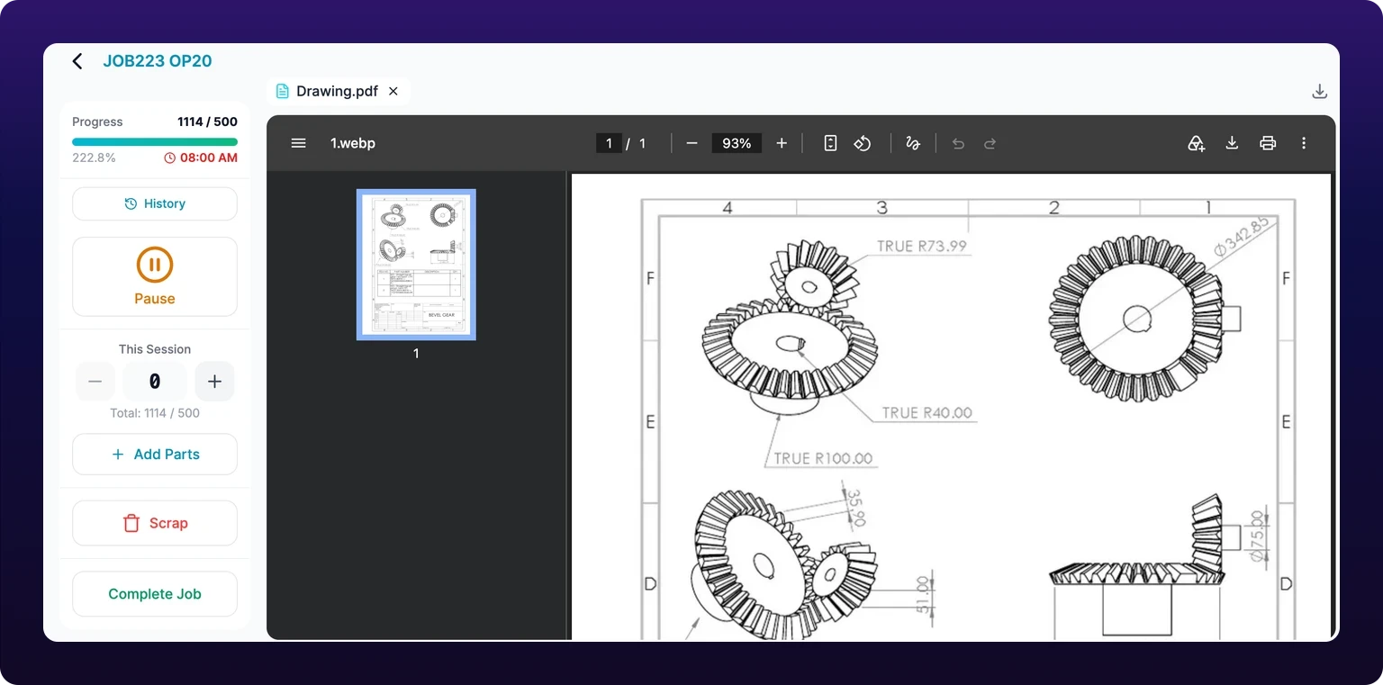Zoom in with the plus icon
Image resolution: width=1383 pixels, height=685 pixels.
click(782, 143)
